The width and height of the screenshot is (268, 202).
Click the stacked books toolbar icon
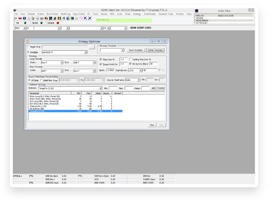pyautogui.click(x=72, y=18)
